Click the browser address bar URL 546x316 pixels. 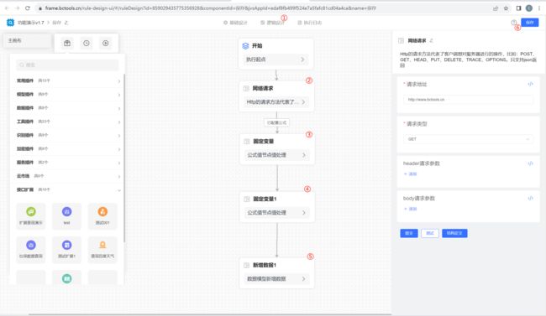click(210, 8)
